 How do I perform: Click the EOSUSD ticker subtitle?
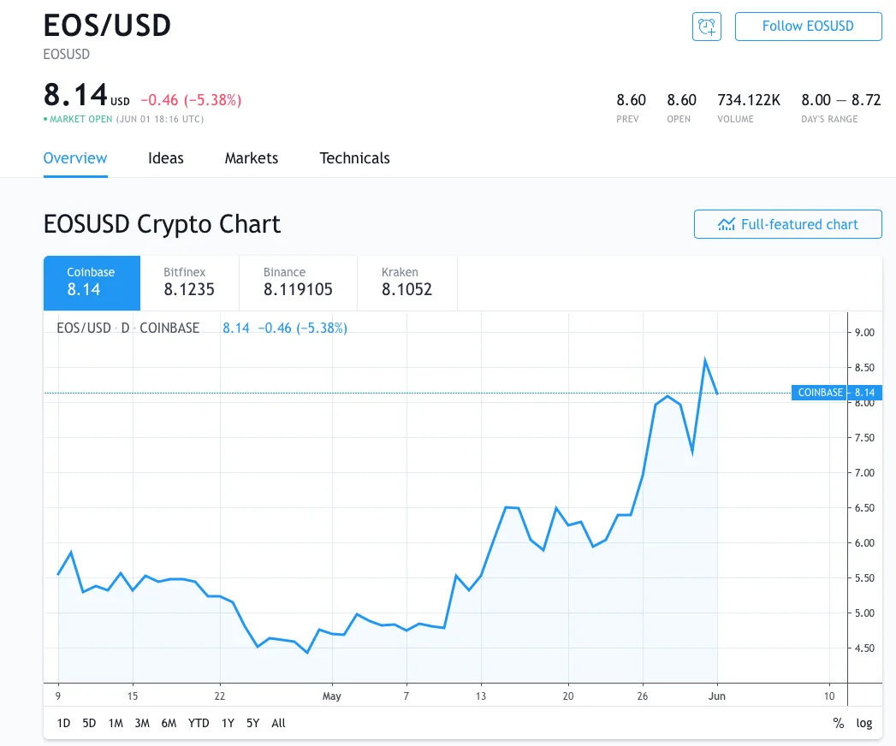[x=66, y=54]
